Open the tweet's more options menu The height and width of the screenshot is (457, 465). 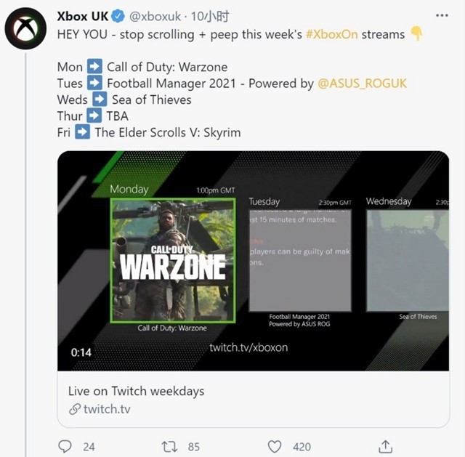click(441, 15)
